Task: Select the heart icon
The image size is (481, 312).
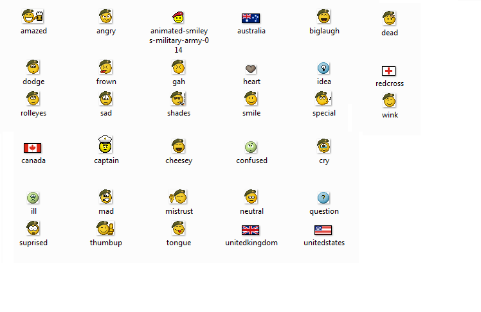Action: coord(251,69)
